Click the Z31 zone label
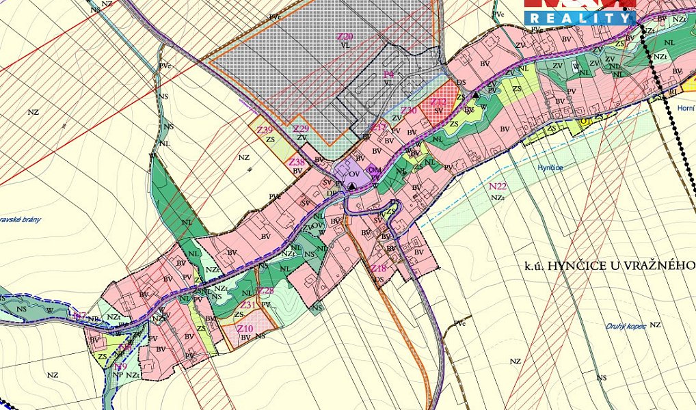 (247, 305)
